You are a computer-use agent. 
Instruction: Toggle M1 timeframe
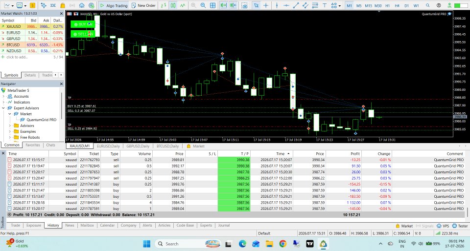pos(349,5)
